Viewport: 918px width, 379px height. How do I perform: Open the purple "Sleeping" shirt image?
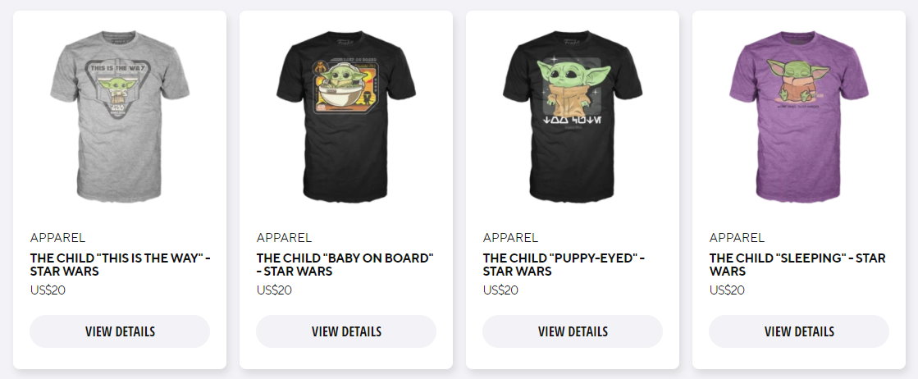pos(799,116)
